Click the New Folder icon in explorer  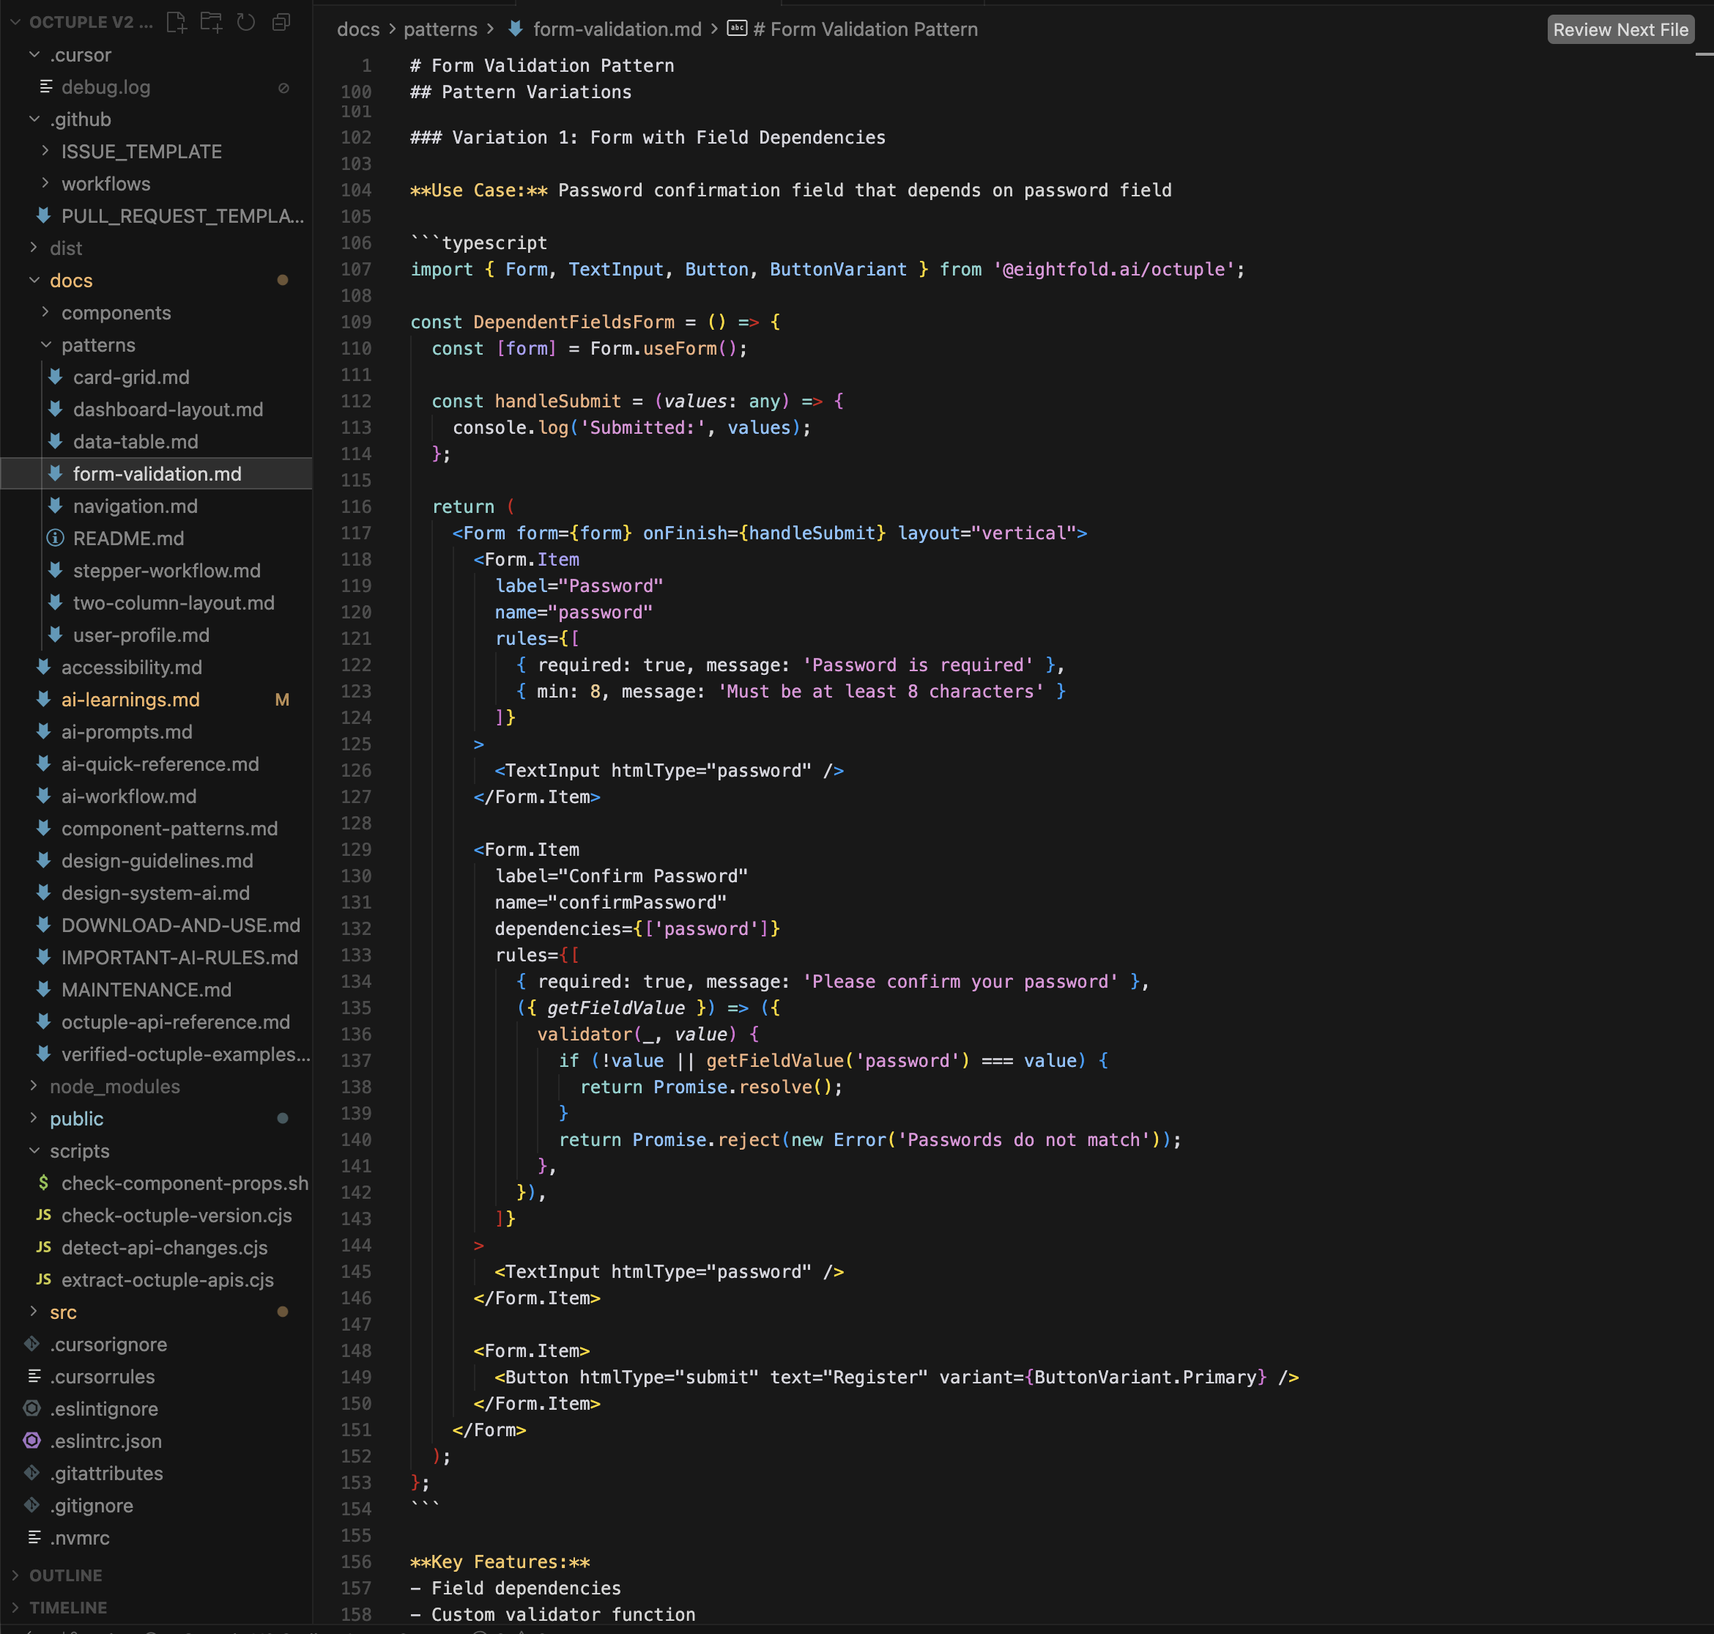coord(212,23)
